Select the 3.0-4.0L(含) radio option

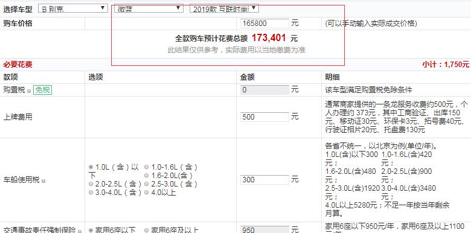point(91,193)
